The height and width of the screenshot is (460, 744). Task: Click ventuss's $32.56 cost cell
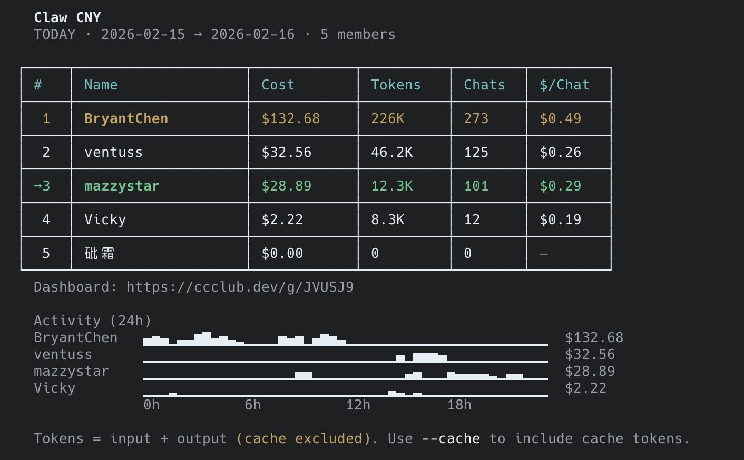coord(287,152)
